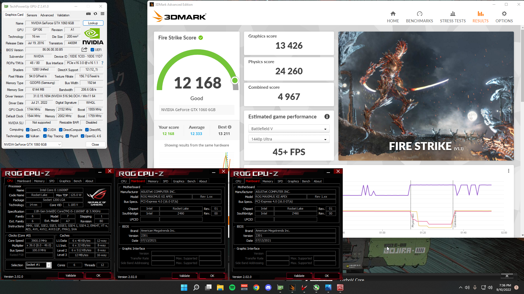Click the Combined test marker on chart

pos(455,219)
